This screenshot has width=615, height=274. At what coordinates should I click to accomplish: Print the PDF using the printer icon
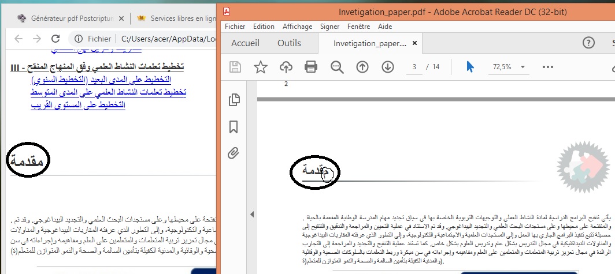[x=310, y=67]
